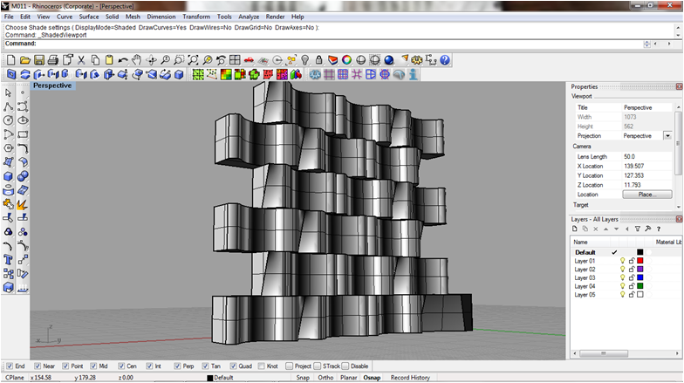This screenshot has height=383, width=684.
Task: Open the Analyze menu
Action: click(x=249, y=17)
